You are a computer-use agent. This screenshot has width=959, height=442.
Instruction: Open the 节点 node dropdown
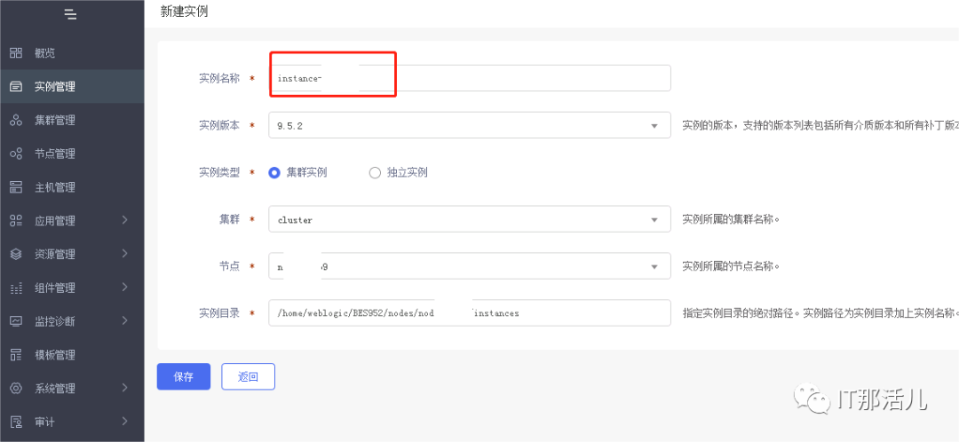469,265
